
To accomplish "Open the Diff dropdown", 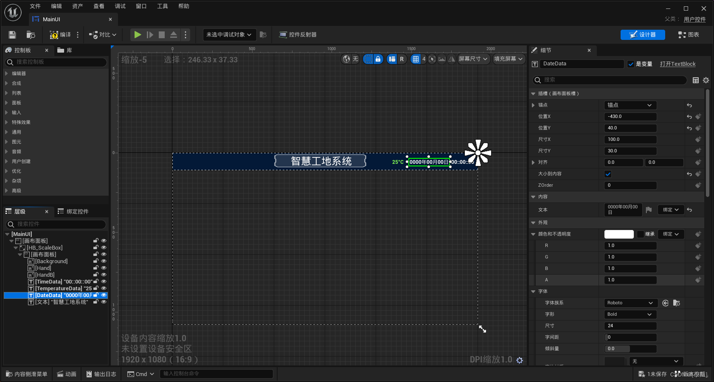I will (102, 35).
